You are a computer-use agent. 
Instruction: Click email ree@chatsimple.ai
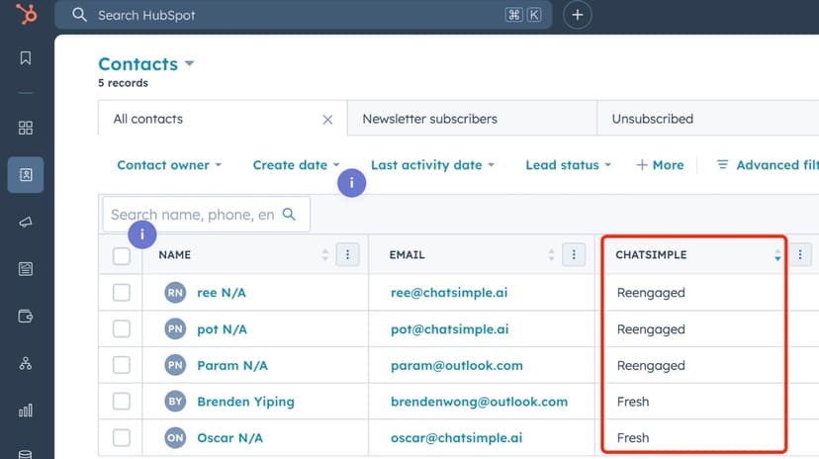tap(449, 293)
